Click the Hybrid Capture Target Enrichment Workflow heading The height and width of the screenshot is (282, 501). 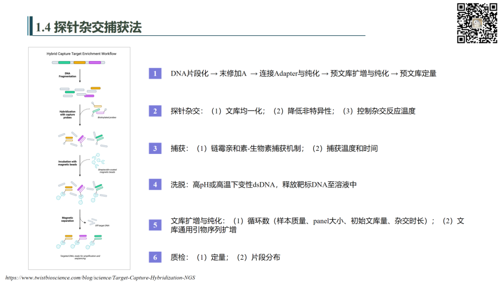pyautogui.click(x=81, y=54)
